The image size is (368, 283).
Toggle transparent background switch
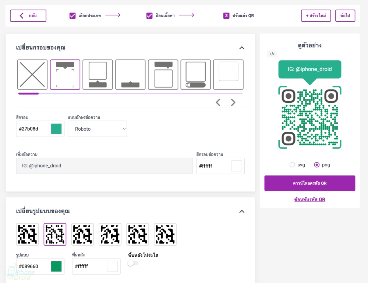tap(133, 263)
